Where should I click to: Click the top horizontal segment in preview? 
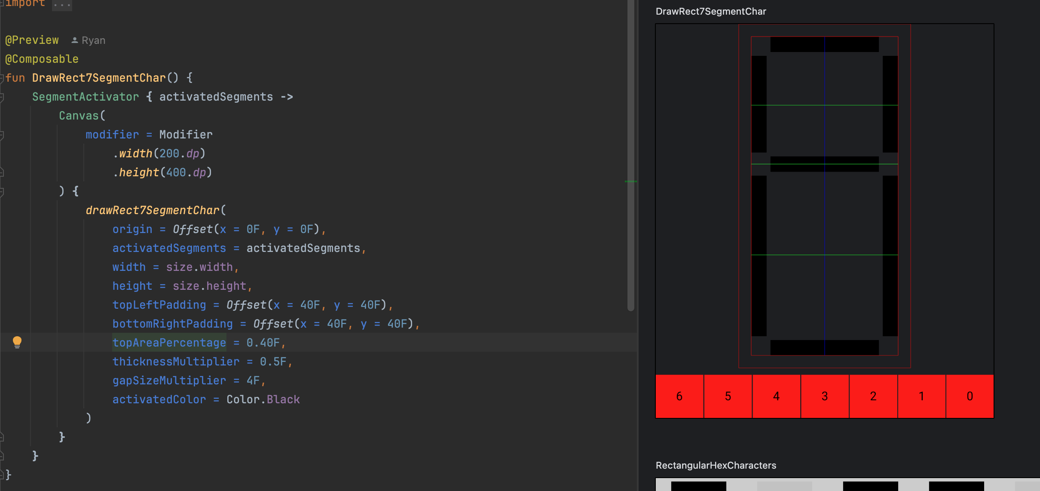pos(824,44)
